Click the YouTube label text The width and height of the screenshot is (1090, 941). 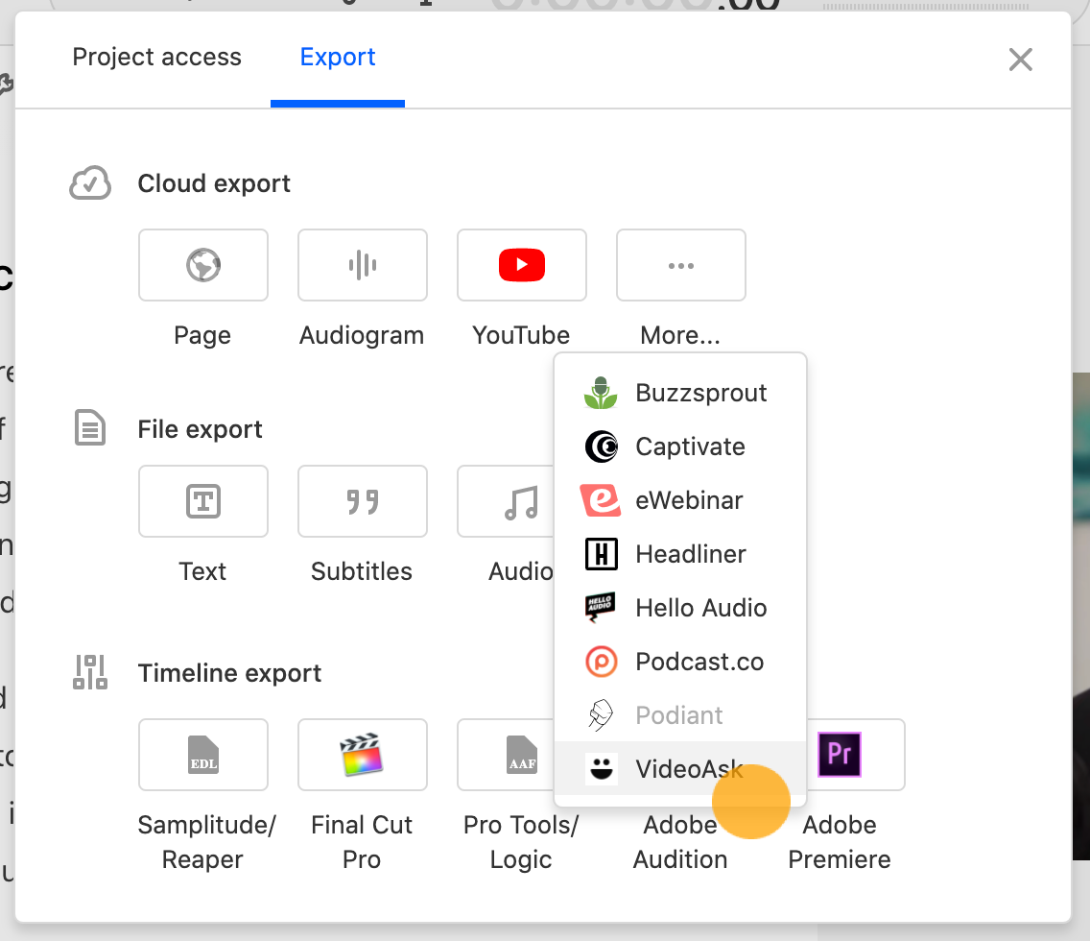pos(521,335)
